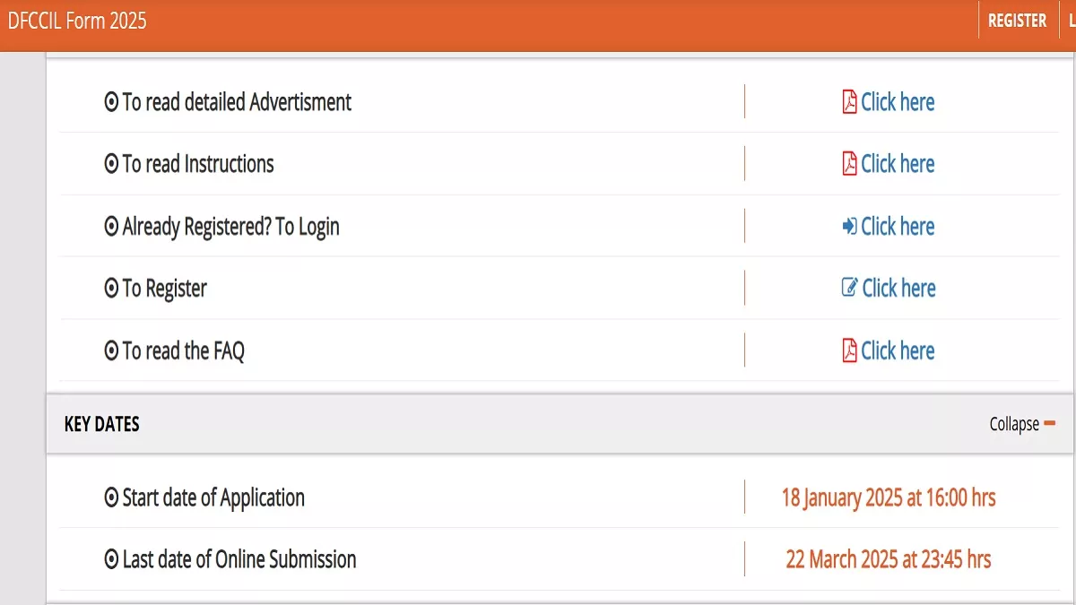Image resolution: width=1076 pixels, height=605 pixels.
Task: Open 'Click here' link for the FAQ
Action: coord(898,350)
